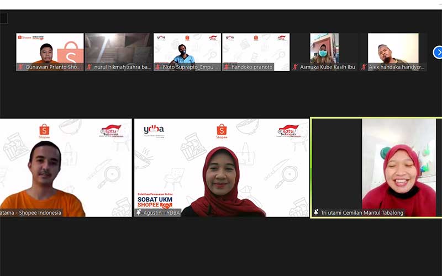Select Gunawan Prianto's video thumbnail
The image size is (442, 276).
(x=50, y=49)
